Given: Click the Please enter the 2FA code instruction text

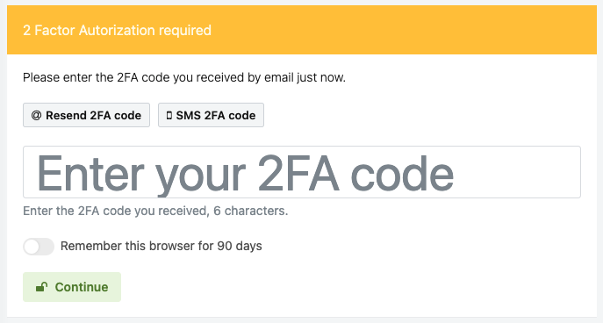Looking at the screenshot, I should point(184,77).
